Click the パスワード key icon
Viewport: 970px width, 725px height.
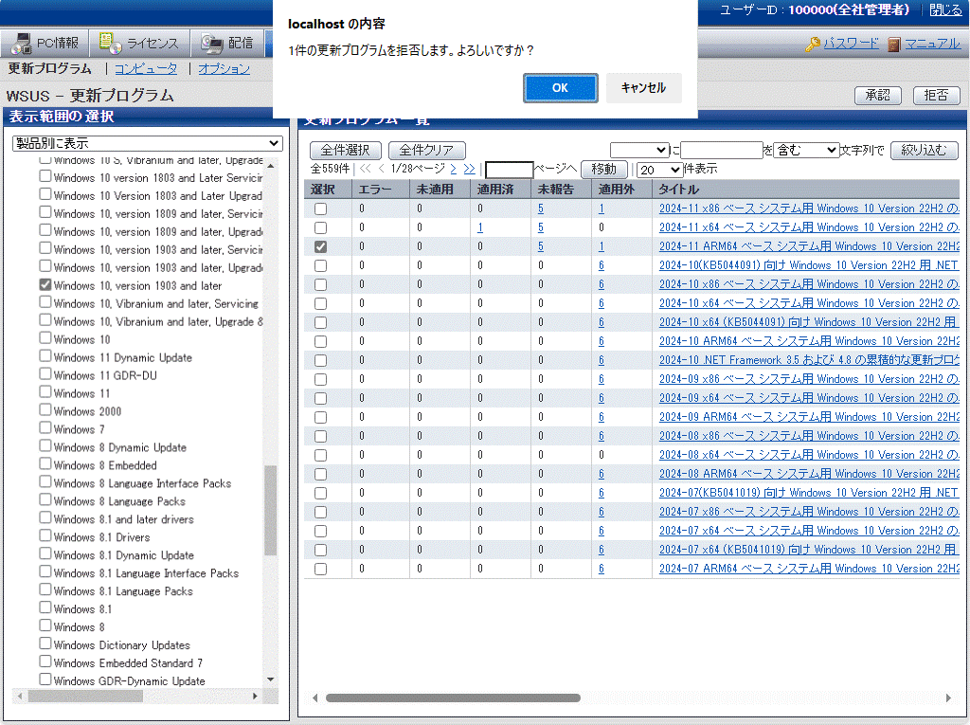pyautogui.click(x=813, y=45)
